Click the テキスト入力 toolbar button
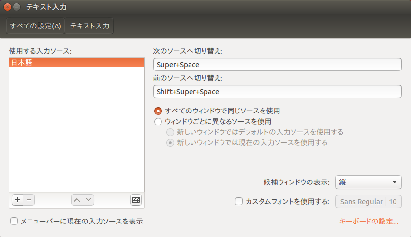 point(89,26)
